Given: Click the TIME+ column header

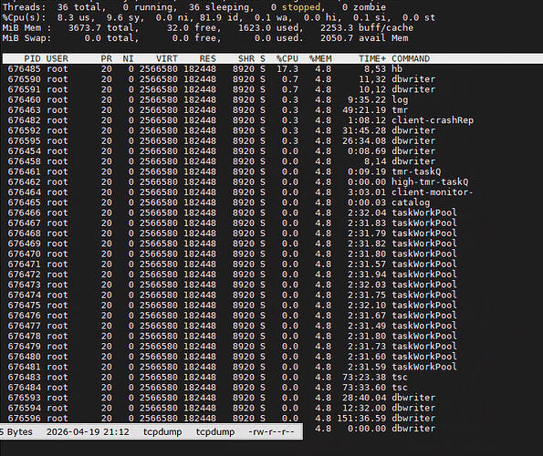Looking at the screenshot, I should tap(372, 58).
